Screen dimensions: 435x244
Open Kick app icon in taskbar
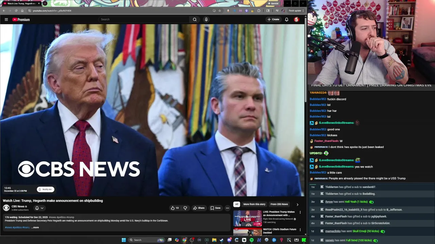click(x=303, y=240)
